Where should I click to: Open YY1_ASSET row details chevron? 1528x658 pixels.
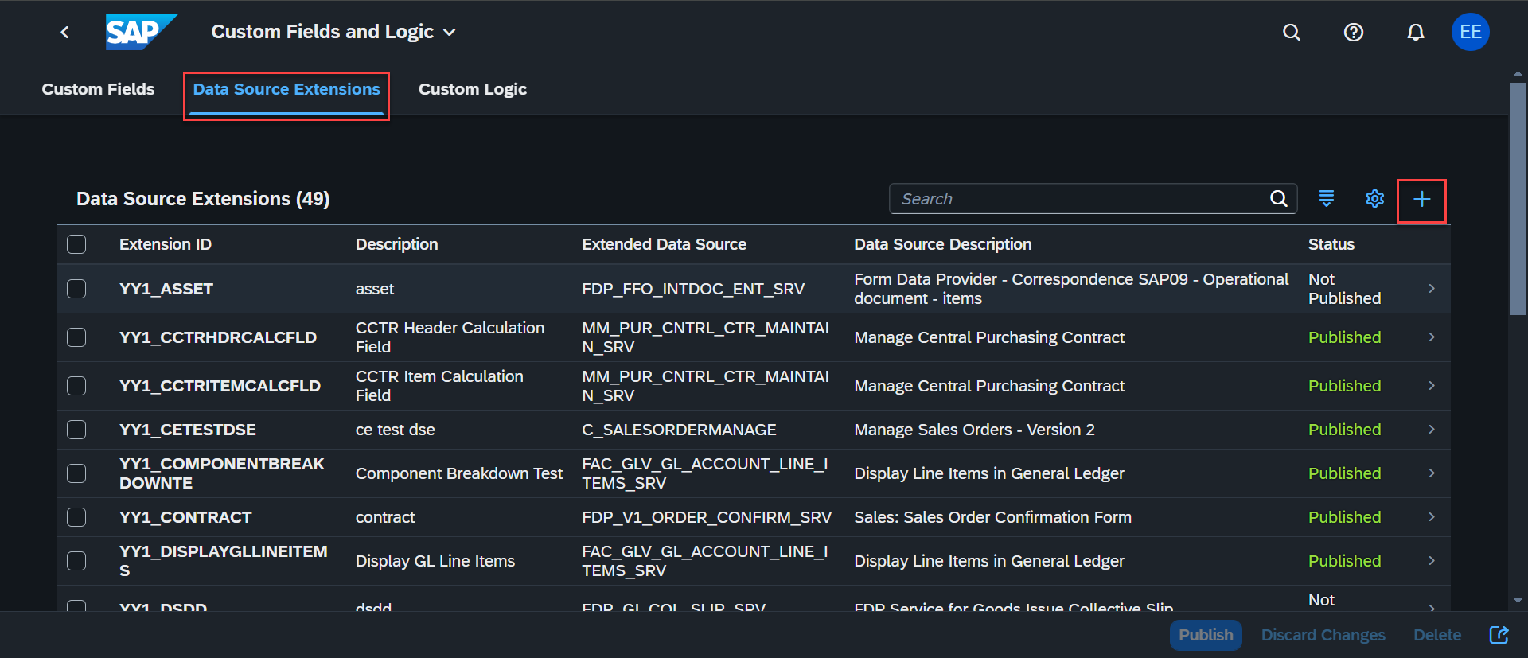tap(1432, 289)
